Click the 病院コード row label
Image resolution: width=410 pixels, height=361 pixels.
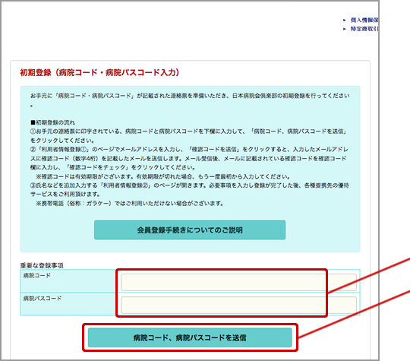point(37,276)
